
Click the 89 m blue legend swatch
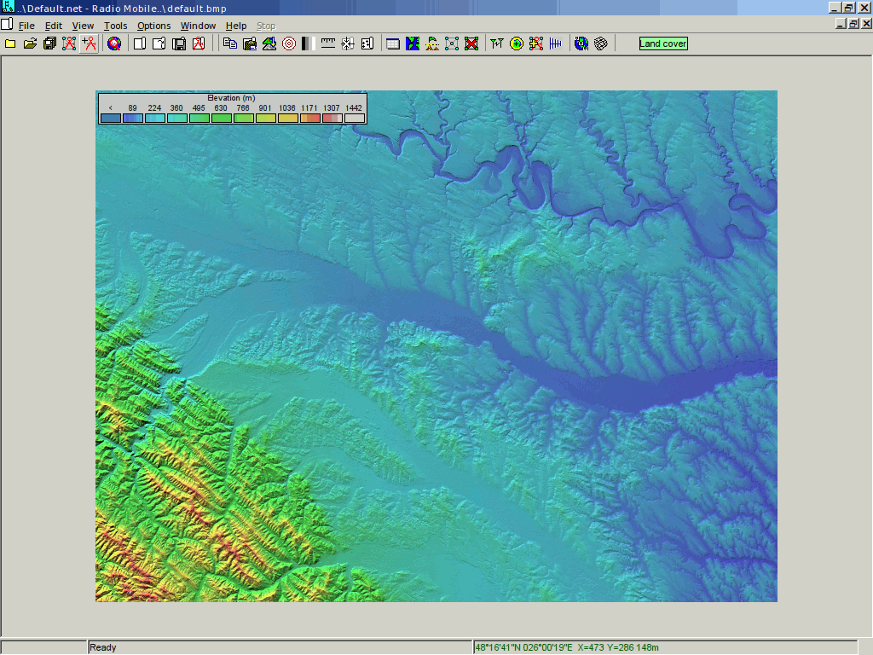[x=132, y=118]
